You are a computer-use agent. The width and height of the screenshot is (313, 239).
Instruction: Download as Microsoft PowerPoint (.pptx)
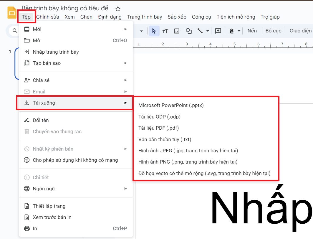pyautogui.click(x=171, y=105)
